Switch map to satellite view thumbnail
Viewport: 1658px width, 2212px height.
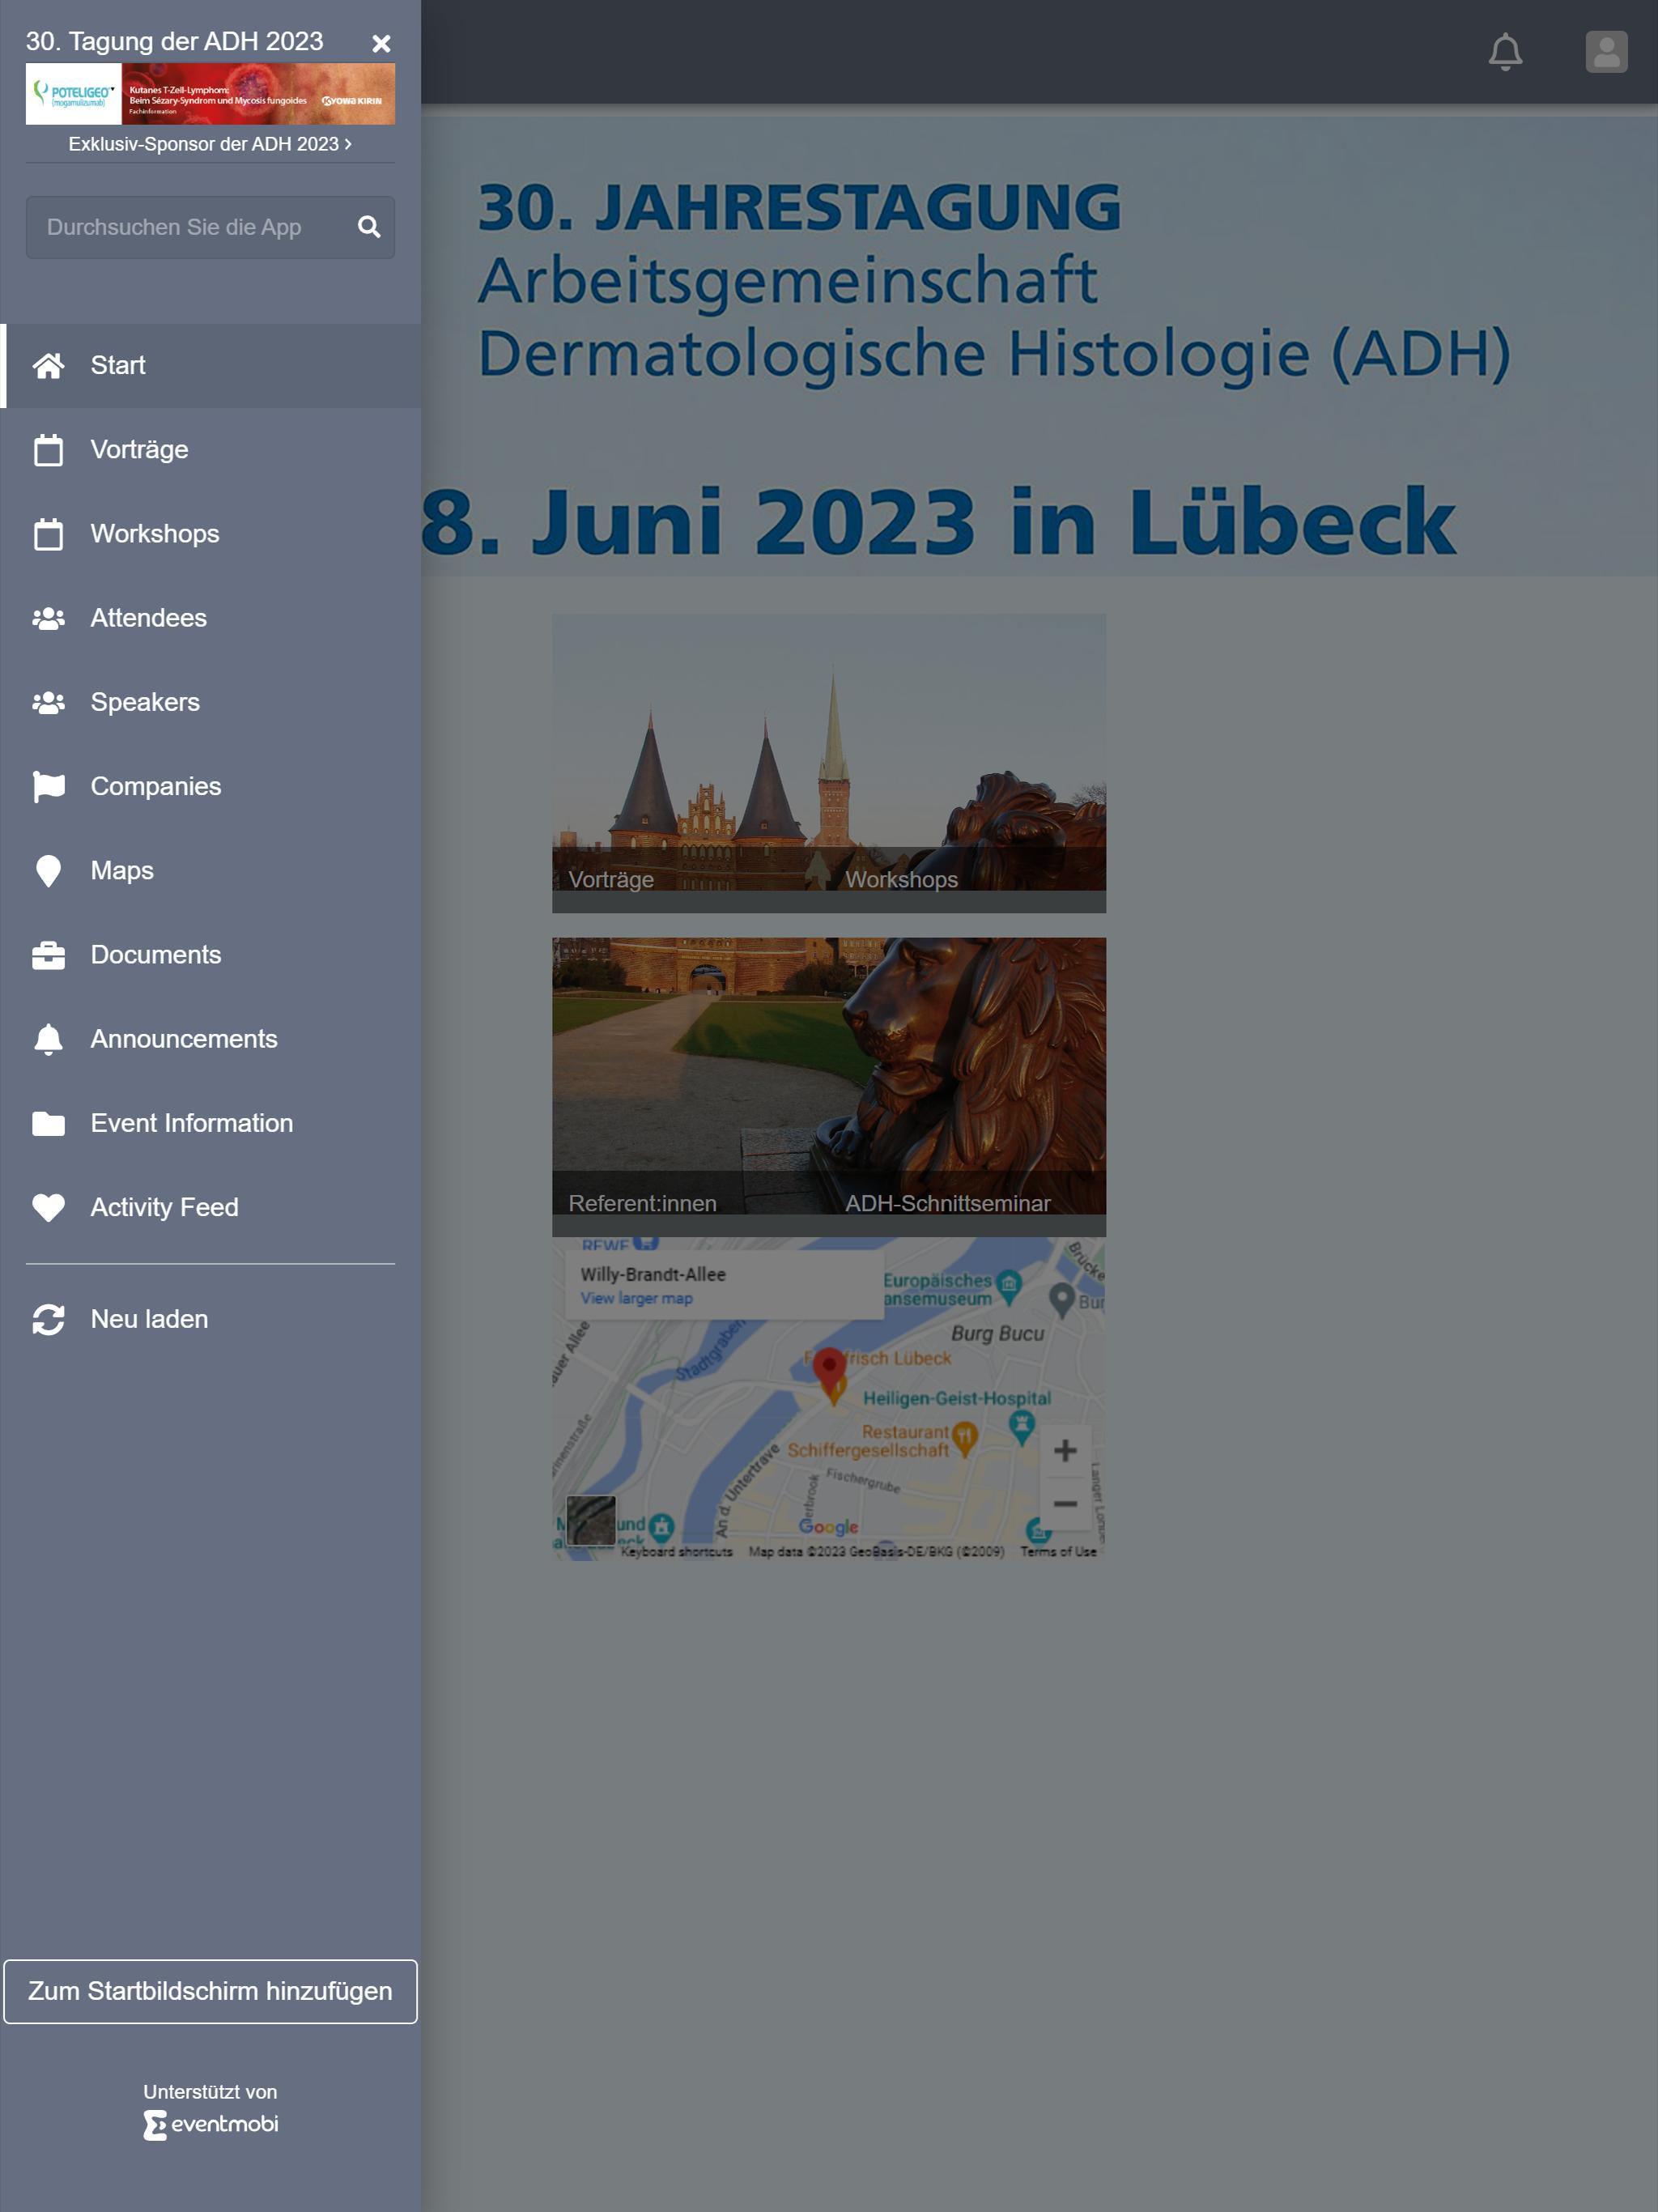(x=591, y=1520)
